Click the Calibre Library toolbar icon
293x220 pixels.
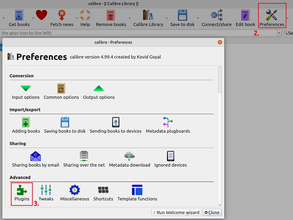[x=148, y=18]
